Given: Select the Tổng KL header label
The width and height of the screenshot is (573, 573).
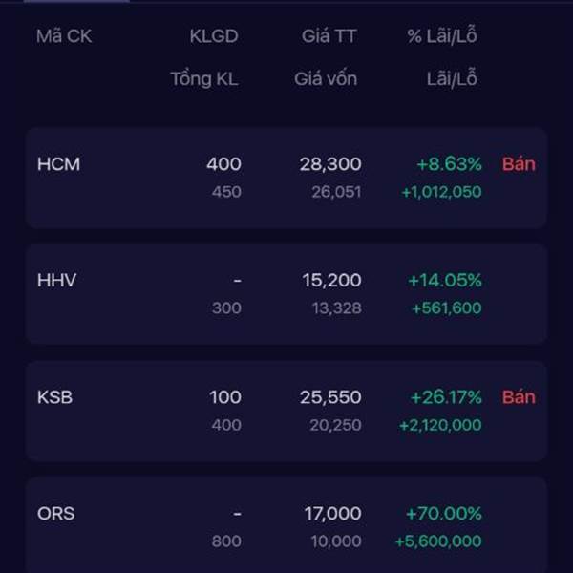Looking at the screenshot, I should point(204,79).
